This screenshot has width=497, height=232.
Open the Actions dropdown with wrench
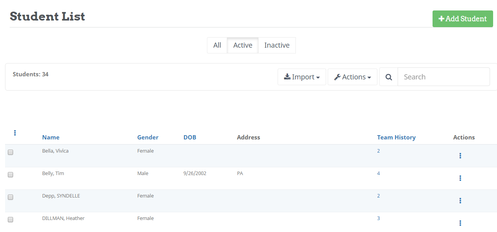pos(352,77)
